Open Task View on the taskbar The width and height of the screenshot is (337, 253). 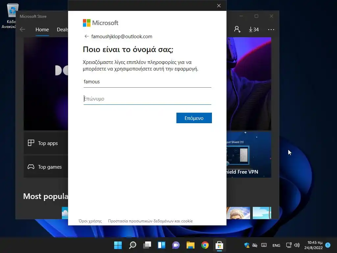coord(147,245)
